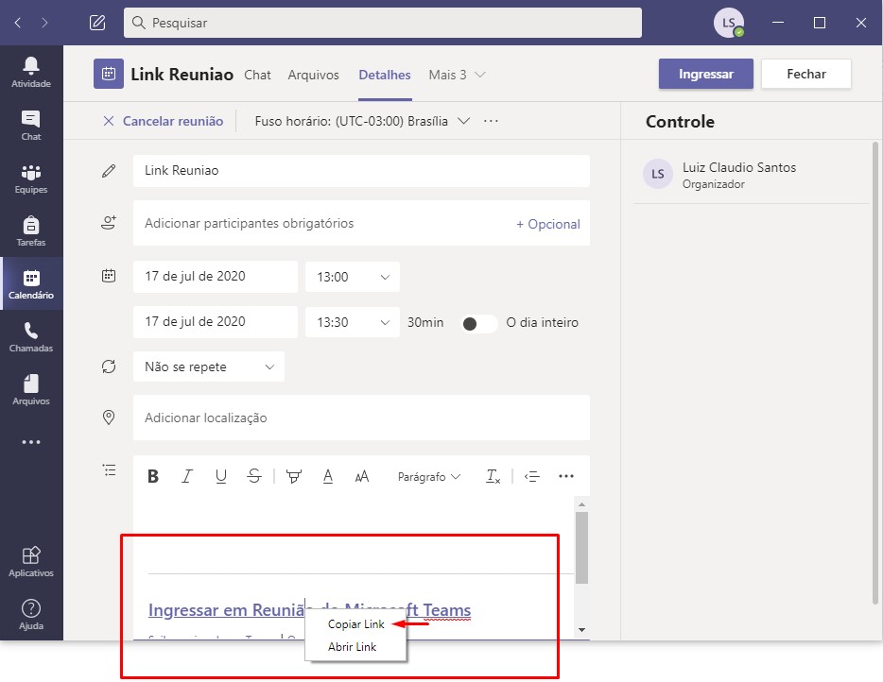Expand the Mais 3 tabs dropdown
The image size is (883, 682).
(x=457, y=75)
